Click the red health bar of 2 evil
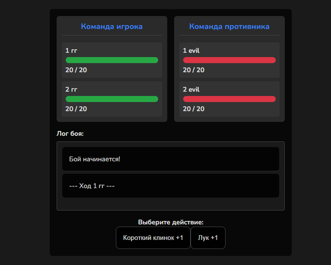 pyautogui.click(x=229, y=99)
